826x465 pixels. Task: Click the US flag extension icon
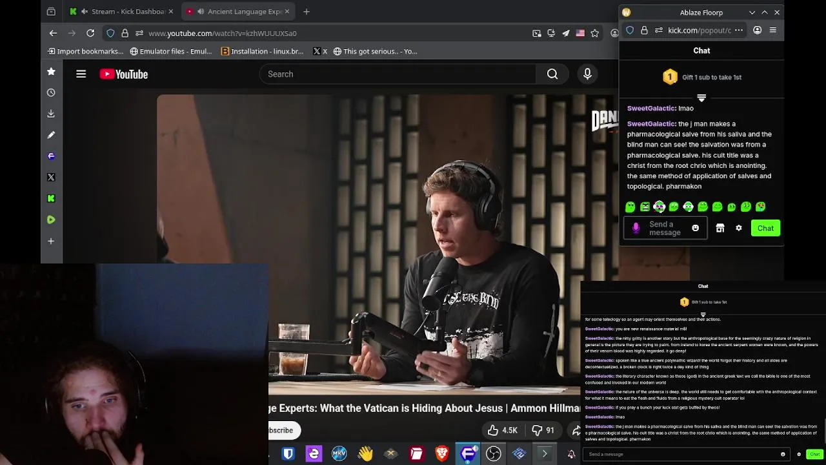(x=580, y=33)
